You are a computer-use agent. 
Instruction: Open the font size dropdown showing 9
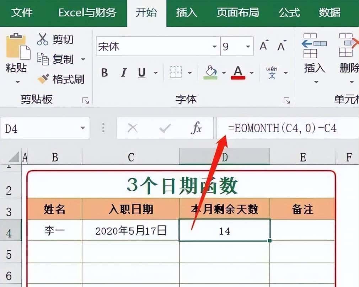(x=247, y=47)
